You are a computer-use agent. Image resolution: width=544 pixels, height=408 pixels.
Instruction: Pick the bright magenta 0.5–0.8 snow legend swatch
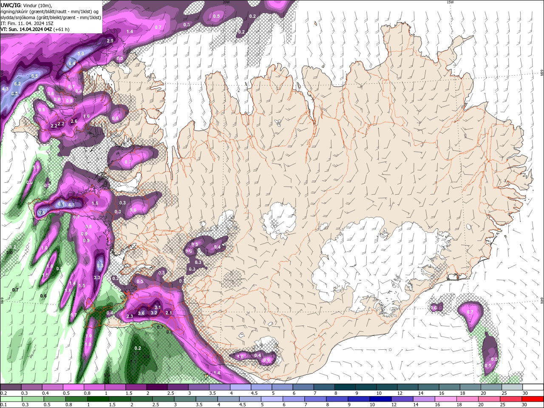73,387
